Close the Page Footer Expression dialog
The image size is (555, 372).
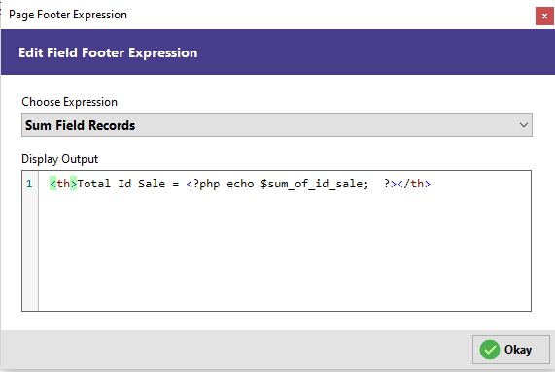point(544,16)
